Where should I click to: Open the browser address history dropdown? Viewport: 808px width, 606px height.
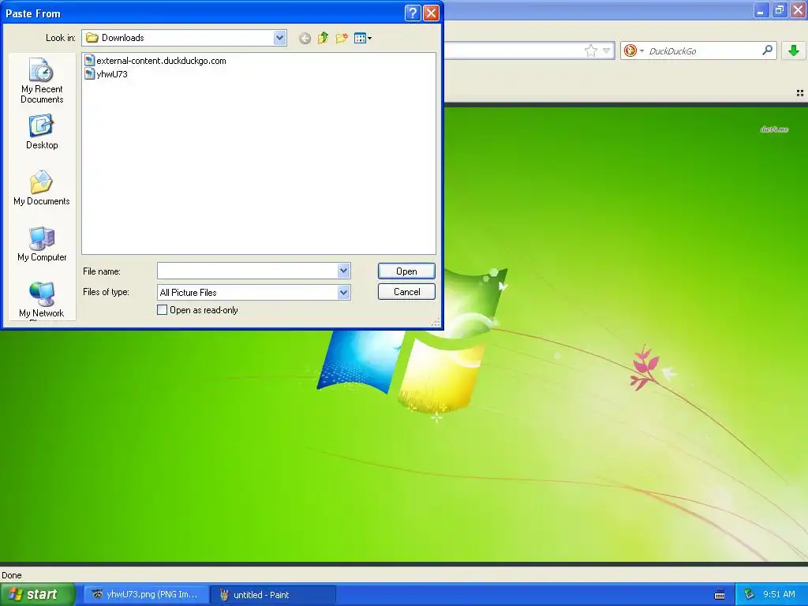click(x=607, y=50)
